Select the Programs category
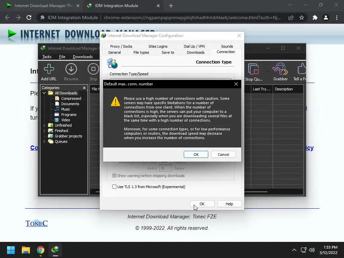Image resolution: width=344 pixels, height=258 pixels. [69, 115]
